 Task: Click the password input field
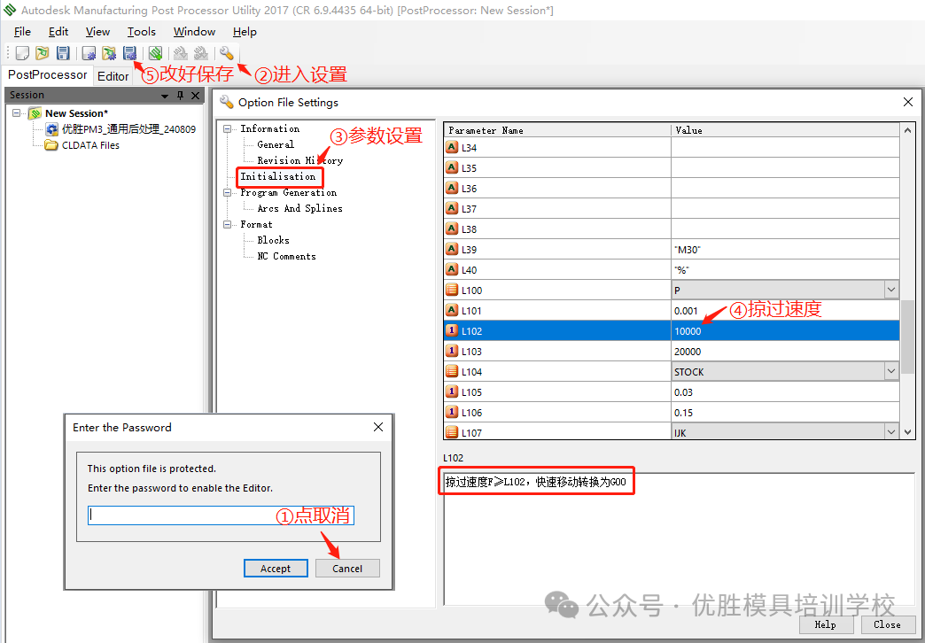point(221,515)
